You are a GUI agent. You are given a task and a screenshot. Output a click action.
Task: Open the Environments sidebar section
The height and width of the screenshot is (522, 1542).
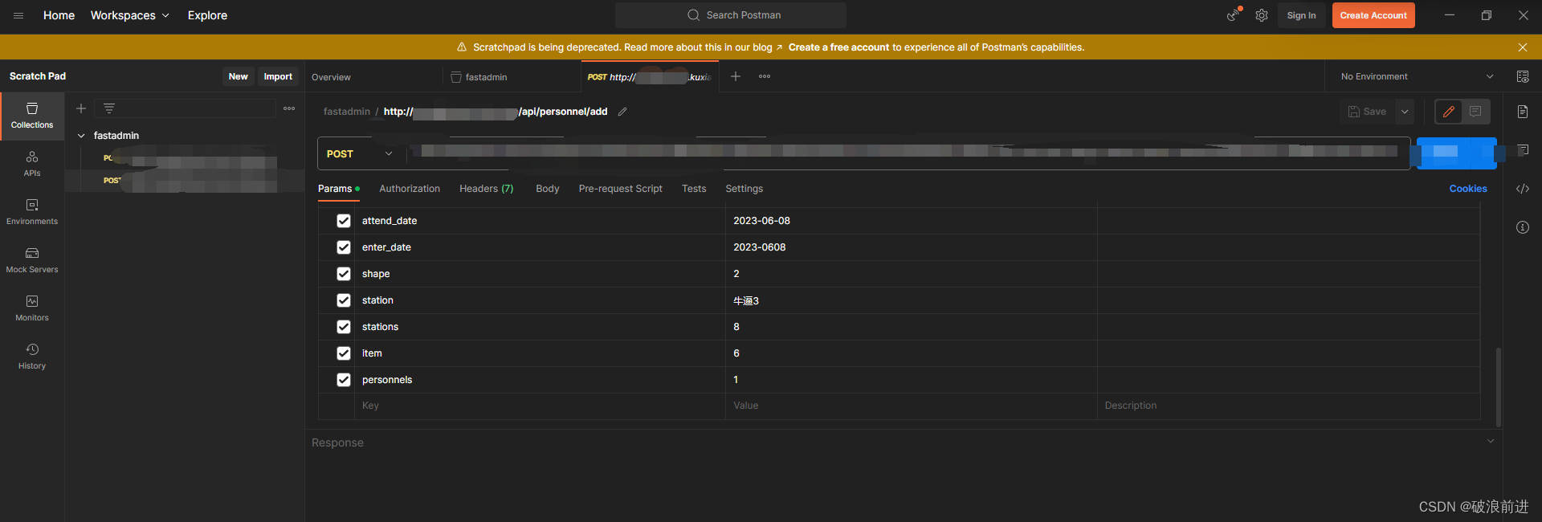pos(32,212)
